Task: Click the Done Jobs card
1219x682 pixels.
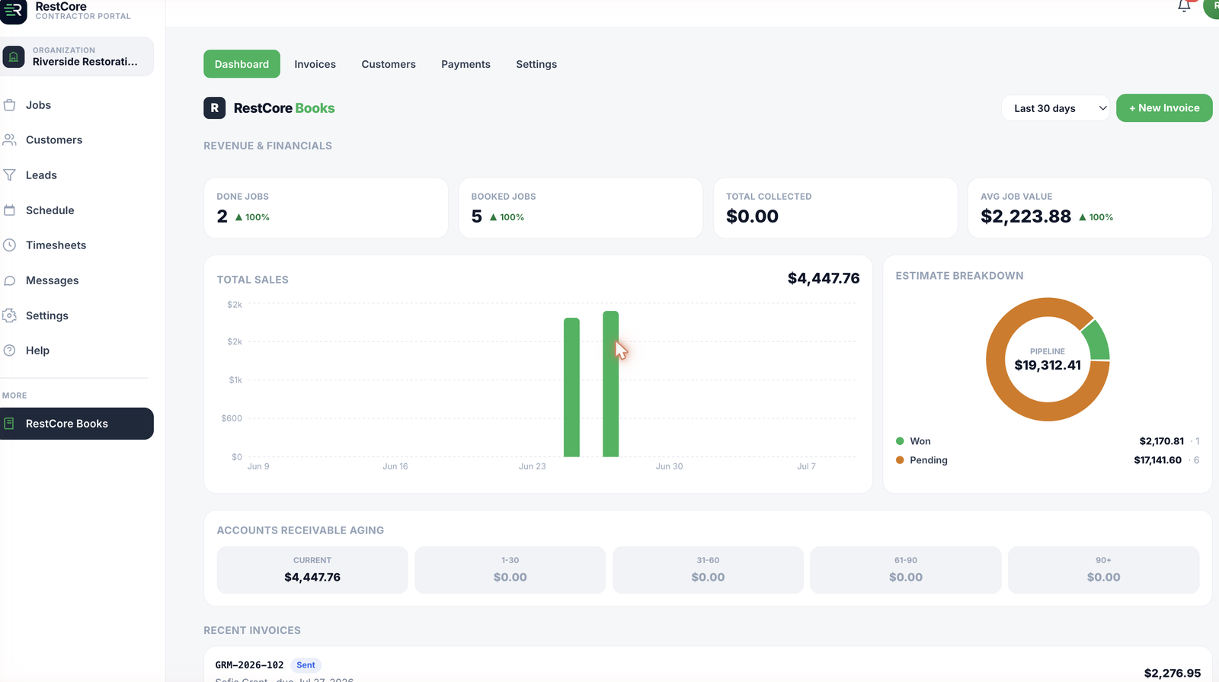Action: pyautogui.click(x=326, y=208)
